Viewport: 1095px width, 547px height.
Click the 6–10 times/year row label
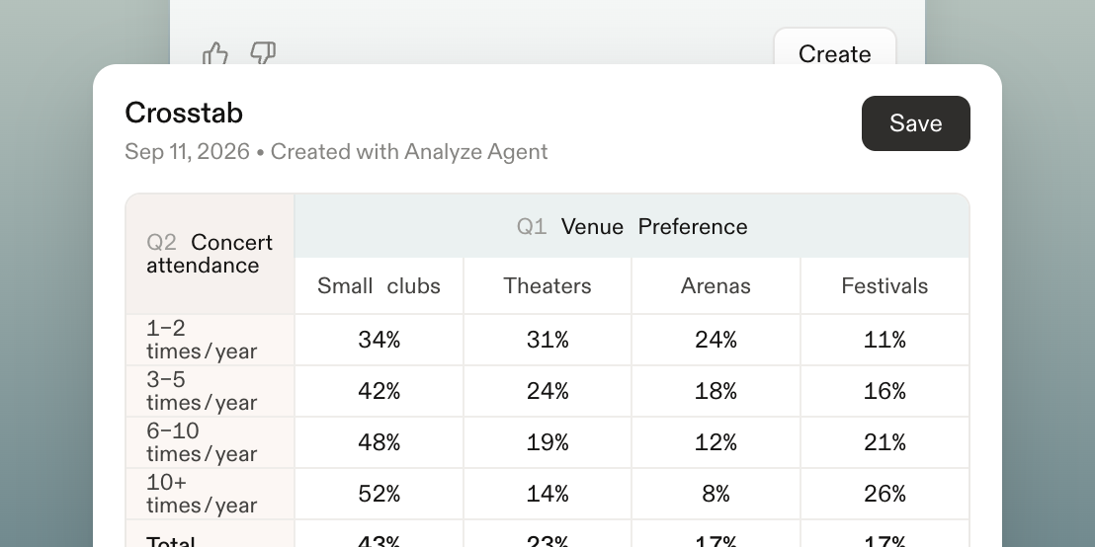(x=211, y=442)
